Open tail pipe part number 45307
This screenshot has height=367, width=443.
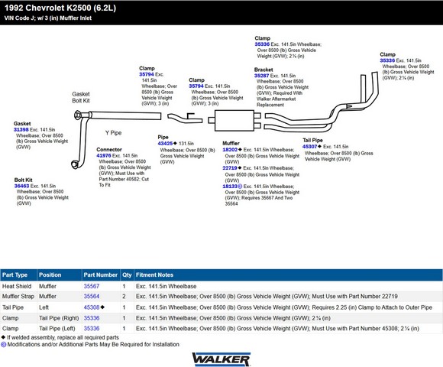click(309, 147)
